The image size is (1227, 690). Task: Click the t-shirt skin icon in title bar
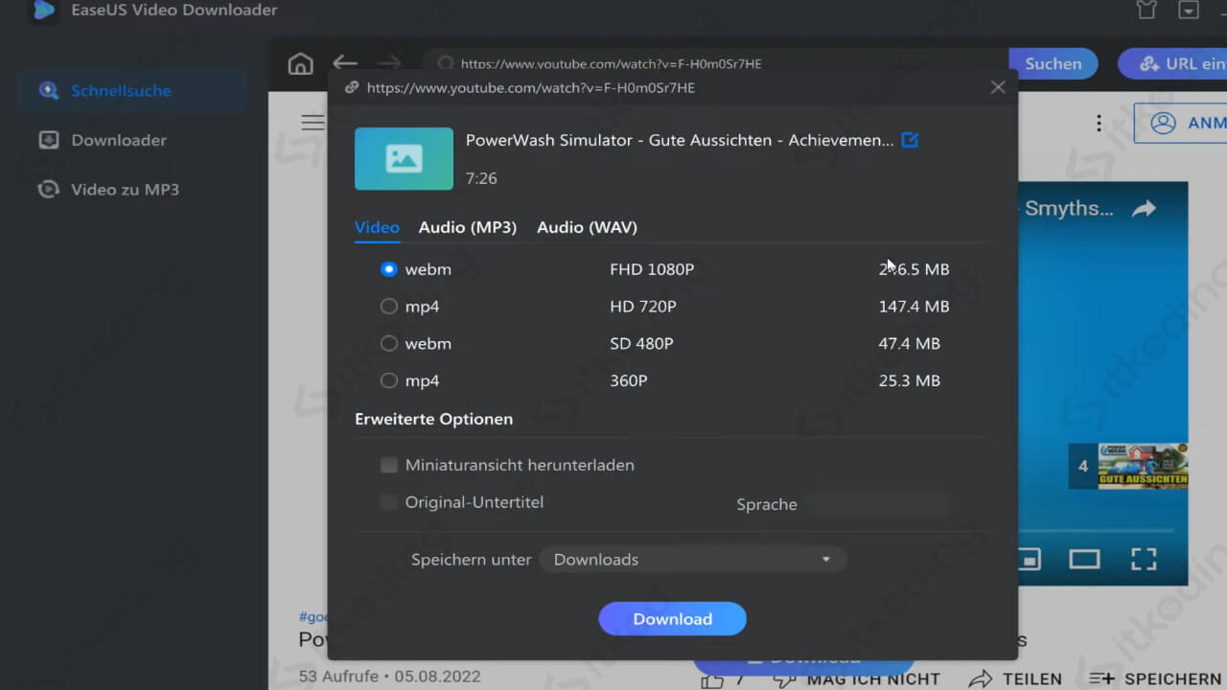click(1146, 10)
